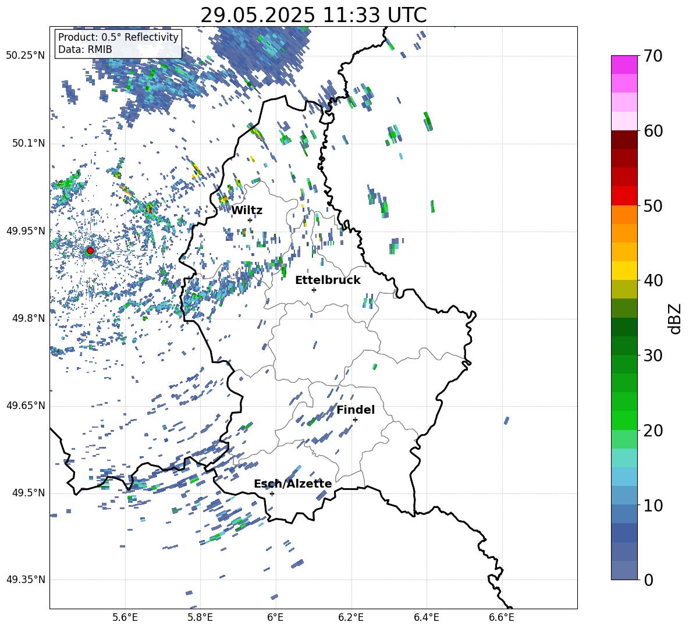
Task: Click the 49.8°N latitude tick label
Action: (x=29, y=318)
